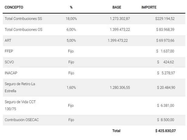
Task: Click the 5,00% percentage cell
Action: click(x=71, y=40)
